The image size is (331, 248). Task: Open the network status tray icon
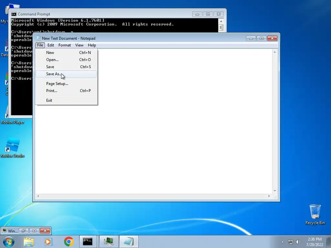click(291, 242)
